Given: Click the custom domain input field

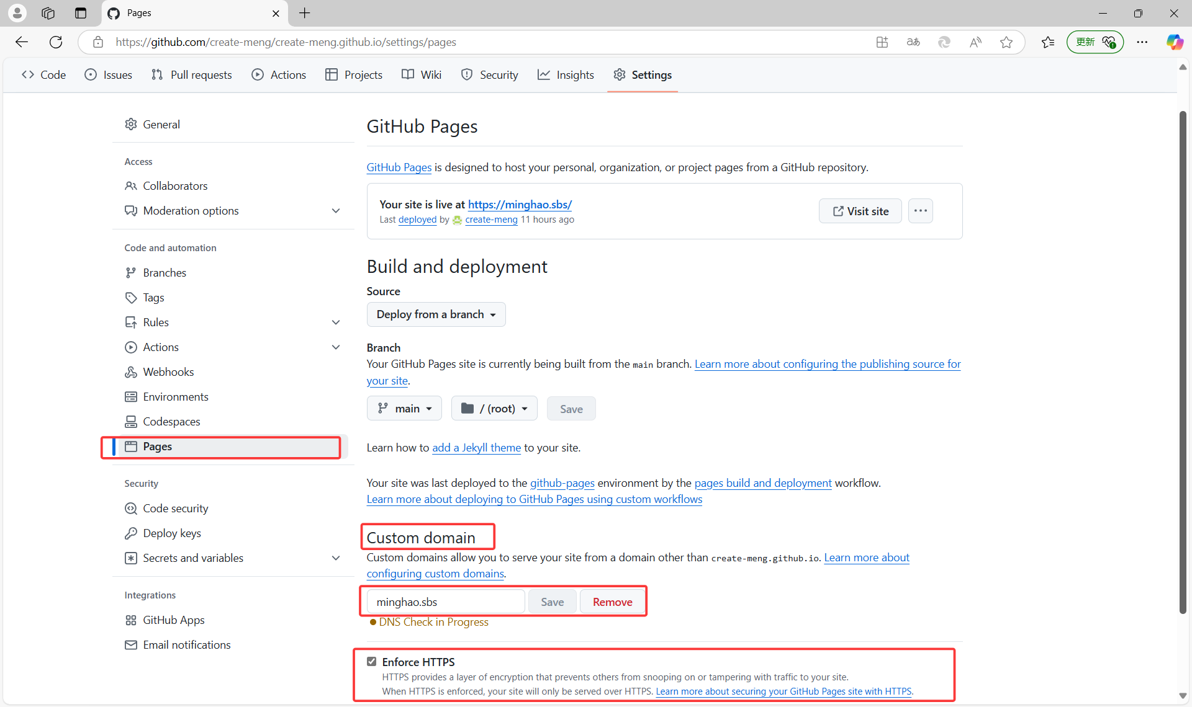Looking at the screenshot, I should [443, 601].
